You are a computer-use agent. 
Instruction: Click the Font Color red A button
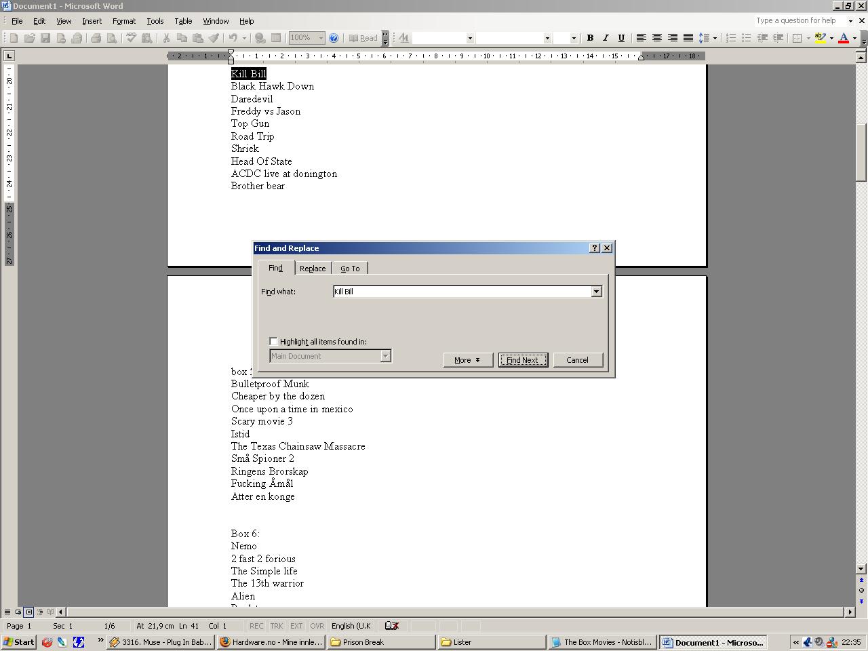point(844,38)
